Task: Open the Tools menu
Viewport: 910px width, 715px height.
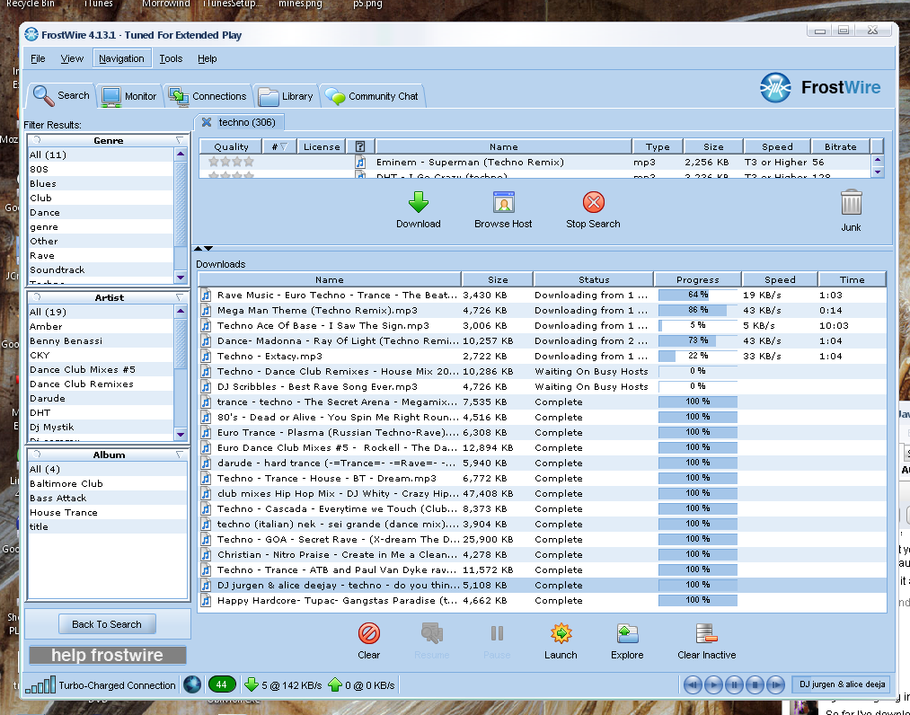Action: 171,58
